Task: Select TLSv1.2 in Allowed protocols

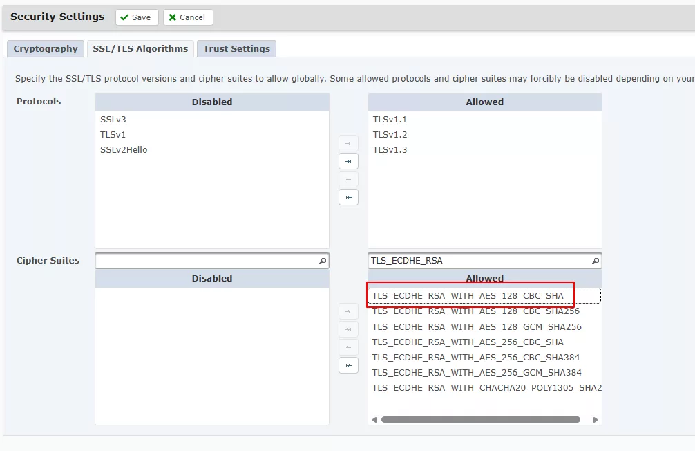Action: (484, 134)
